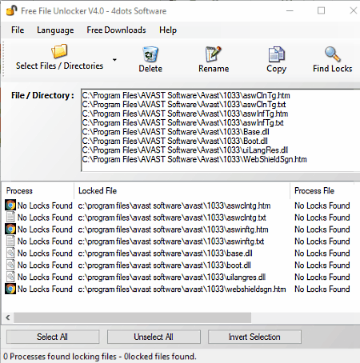Click Chrome icon on aswinftg.htm row
This screenshot has height=363, width=360.
pos(10,229)
